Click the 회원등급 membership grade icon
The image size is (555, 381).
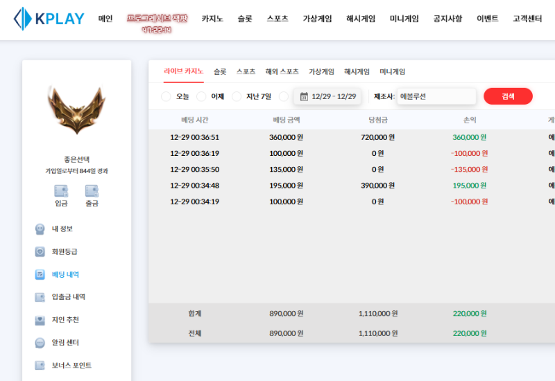(x=40, y=251)
